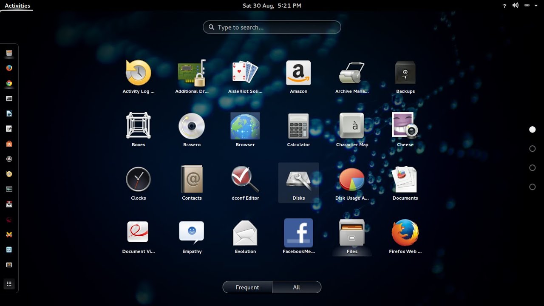Expand the system menu arrow
Viewport: 544px width, 306px height.
[536, 6]
